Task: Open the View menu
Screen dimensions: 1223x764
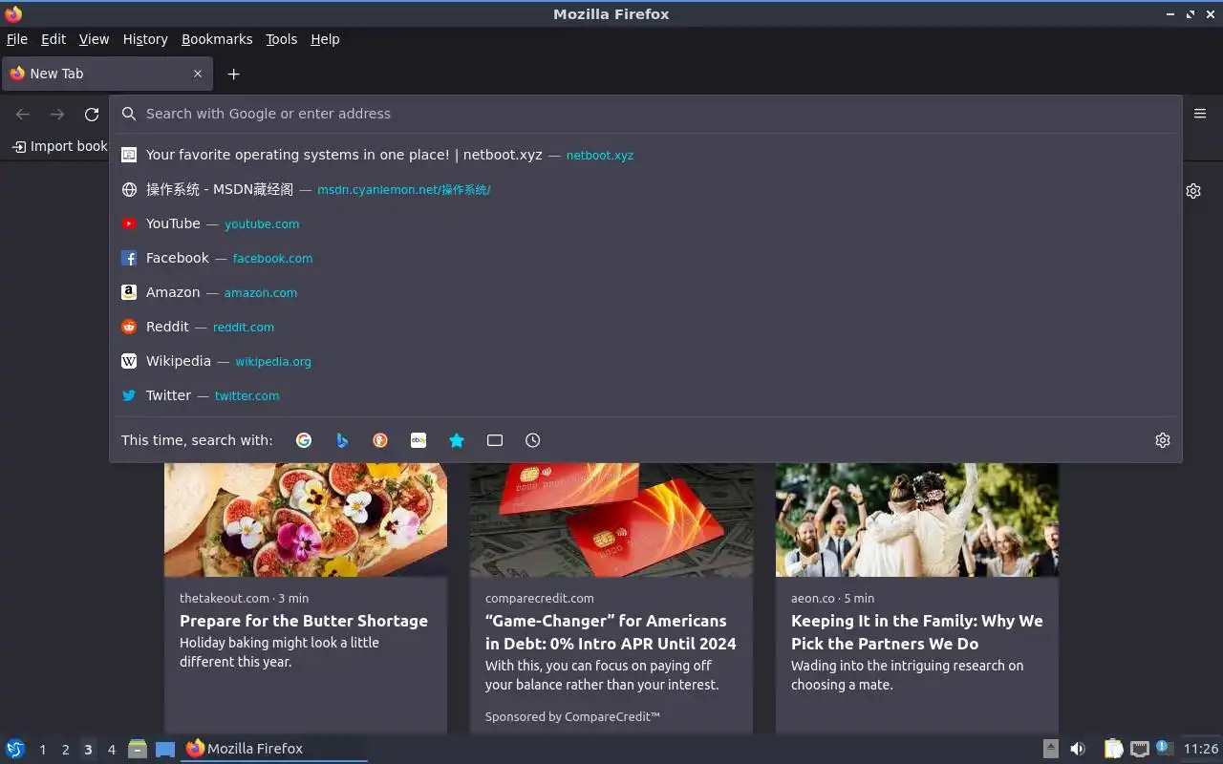Action: 94,39
